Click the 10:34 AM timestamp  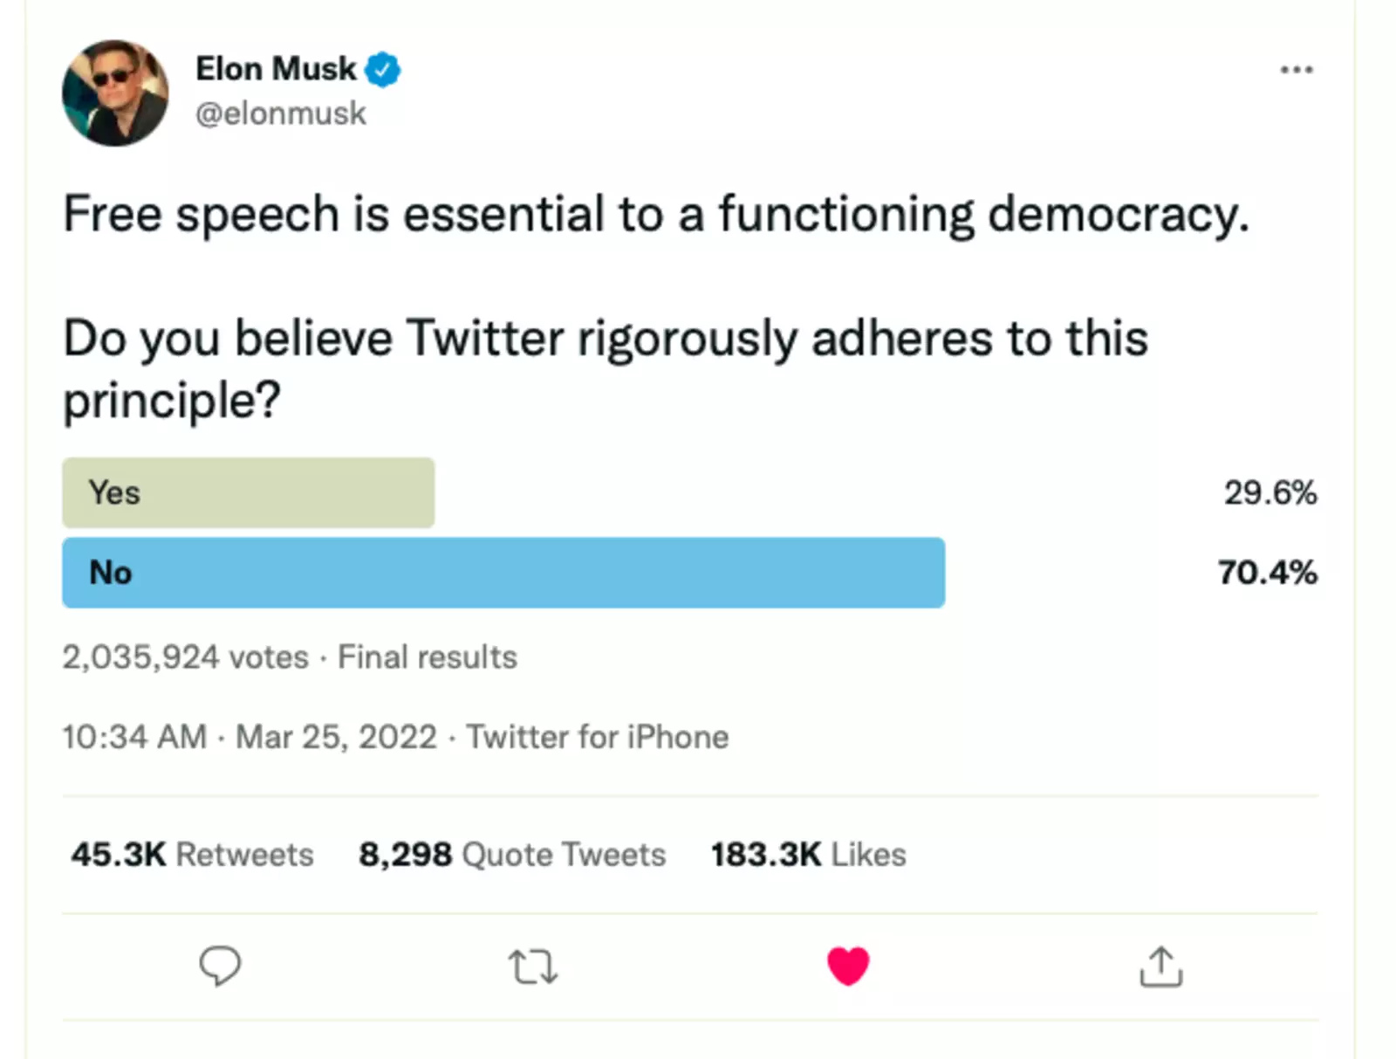[134, 737]
